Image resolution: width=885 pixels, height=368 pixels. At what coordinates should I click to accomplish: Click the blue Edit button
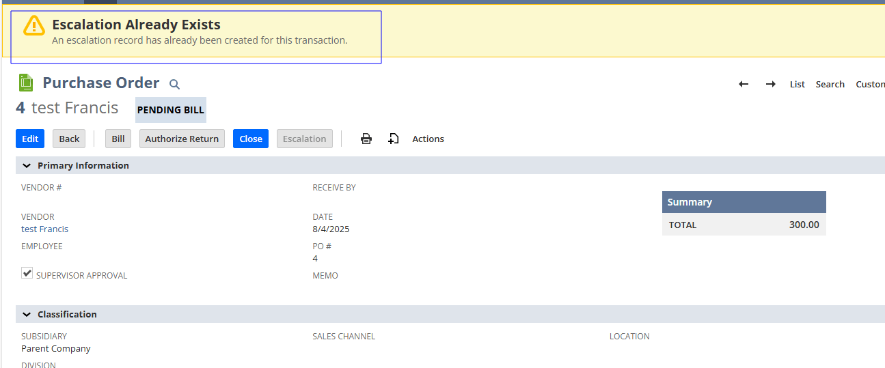(x=30, y=139)
